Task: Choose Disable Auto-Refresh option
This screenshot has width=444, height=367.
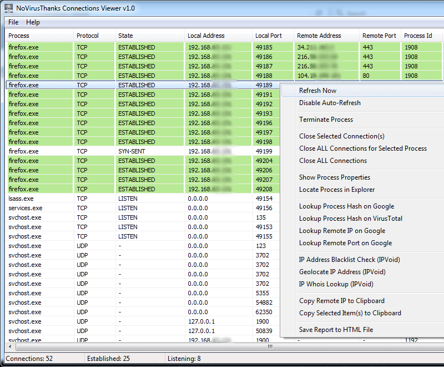Action: pos(330,103)
